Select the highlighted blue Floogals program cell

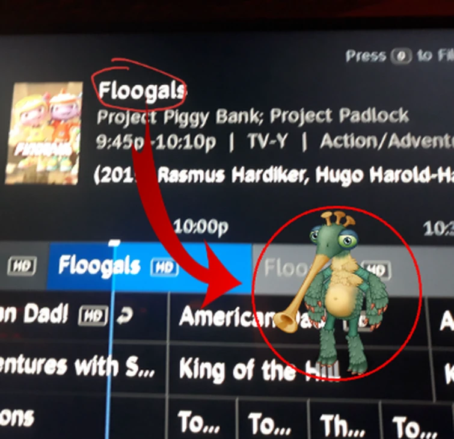(149, 266)
